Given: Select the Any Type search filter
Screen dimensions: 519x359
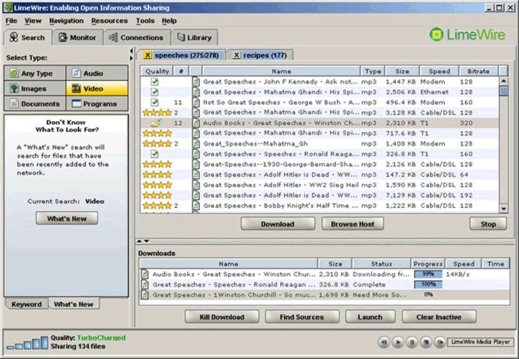Looking at the screenshot, I should click(35, 73).
